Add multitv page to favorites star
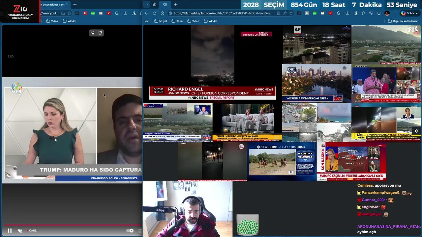This screenshot has width=422, height=237. [291, 13]
